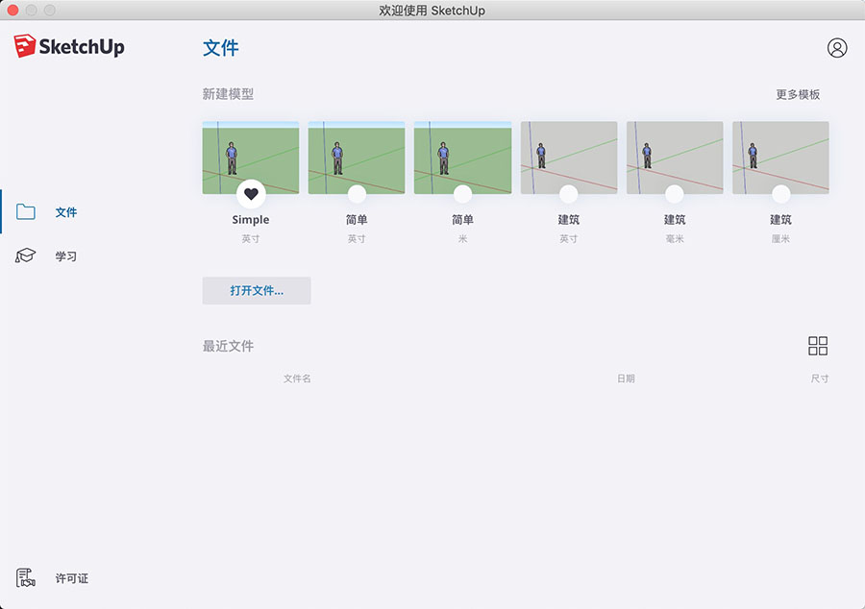Image resolution: width=865 pixels, height=609 pixels.
Task: Open the user account profile icon
Action: tap(837, 48)
